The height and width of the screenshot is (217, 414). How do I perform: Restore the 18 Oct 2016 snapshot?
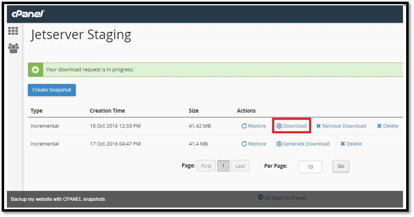(x=254, y=126)
